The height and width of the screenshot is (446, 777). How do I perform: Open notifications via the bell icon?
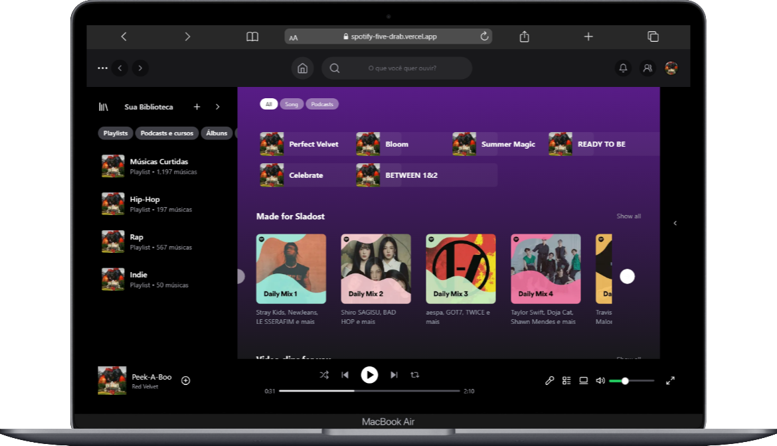(x=623, y=68)
